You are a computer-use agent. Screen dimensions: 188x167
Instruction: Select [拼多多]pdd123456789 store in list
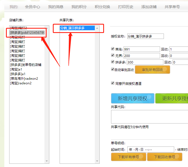[27, 32]
